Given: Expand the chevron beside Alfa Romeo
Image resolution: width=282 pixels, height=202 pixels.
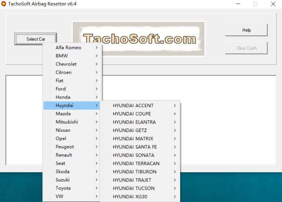Looking at the screenshot, I should (97, 47).
